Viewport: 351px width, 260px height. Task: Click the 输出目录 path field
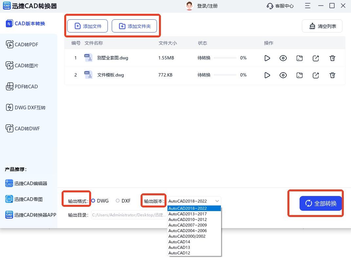pyautogui.click(x=129, y=215)
